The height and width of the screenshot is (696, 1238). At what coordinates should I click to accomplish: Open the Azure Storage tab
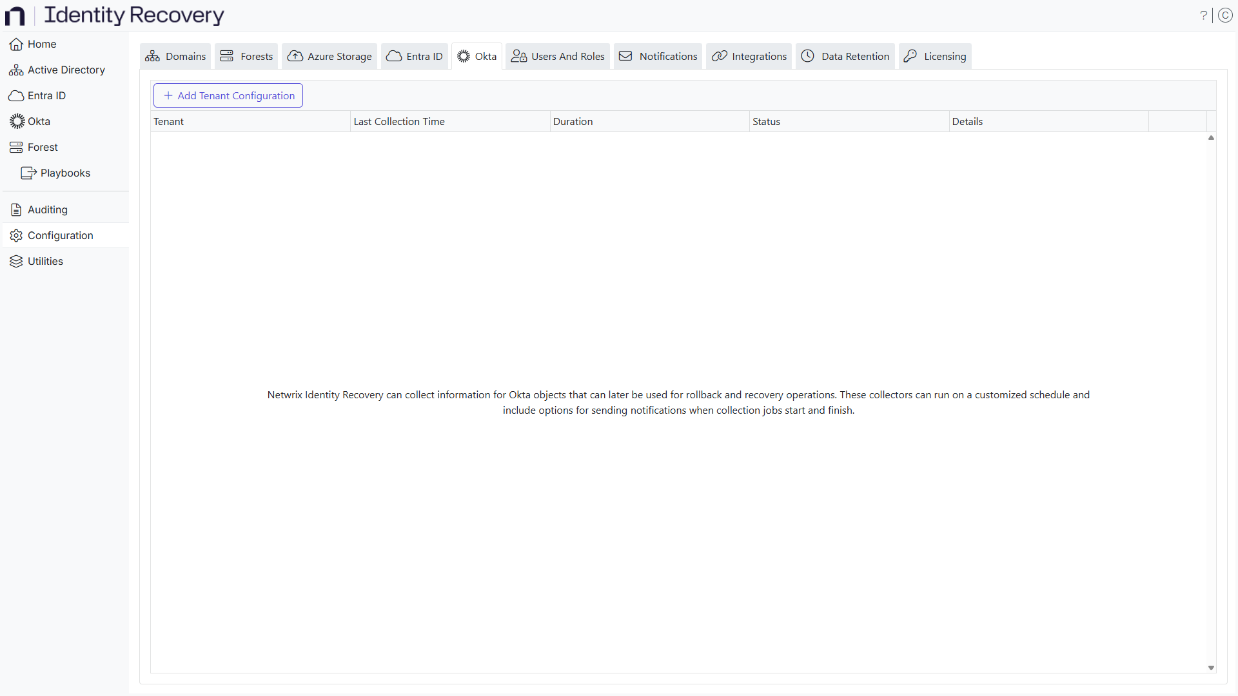pos(329,56)
